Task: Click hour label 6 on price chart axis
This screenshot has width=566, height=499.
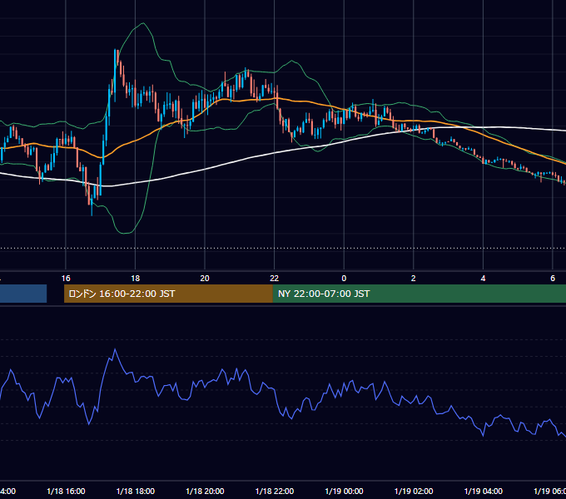Action: [553, 279]
